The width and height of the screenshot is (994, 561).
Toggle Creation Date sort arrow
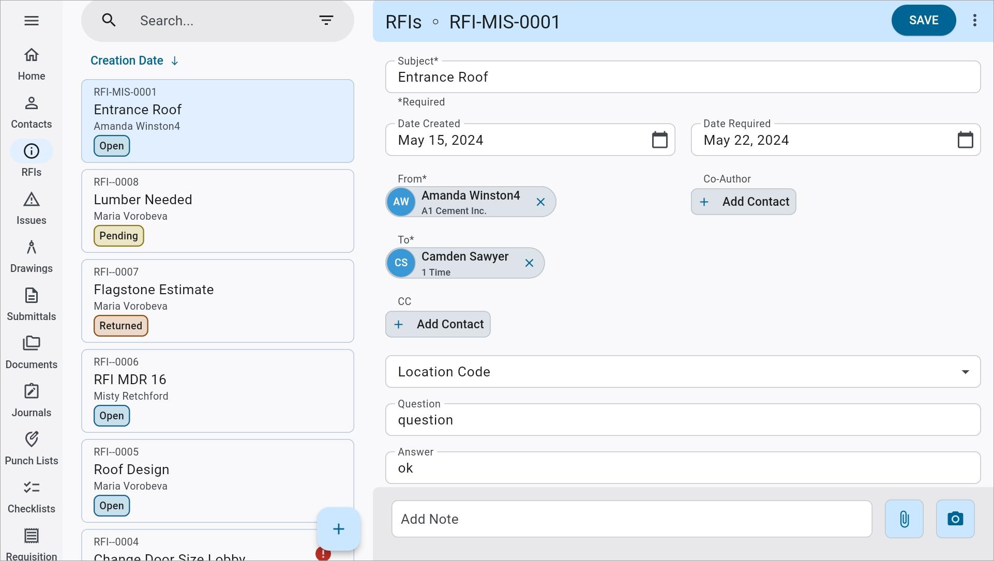tap(175, 61)
